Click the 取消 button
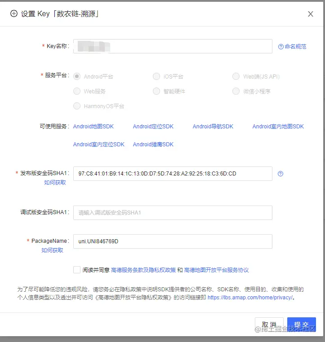The image size is (325, 342). (x=269, y=324)
